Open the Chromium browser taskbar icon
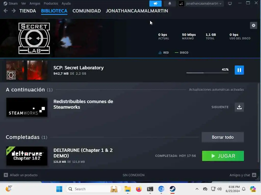The height and width of the screenshot is (195, 261). (x=161, y=189)
